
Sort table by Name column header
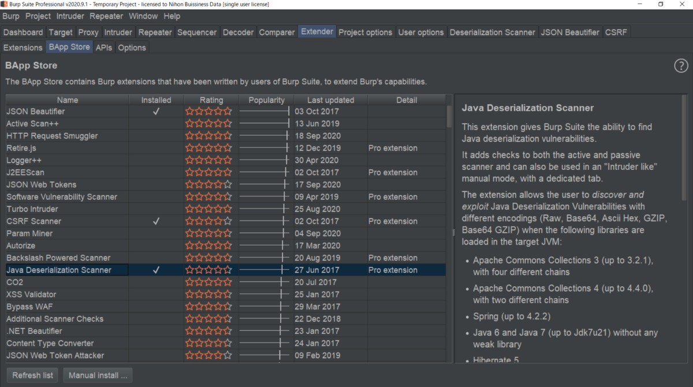click(67, 100)
